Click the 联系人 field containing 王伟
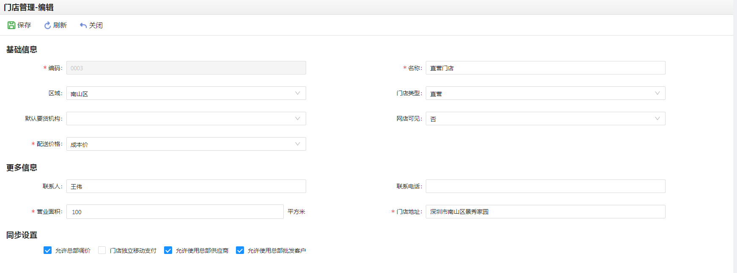 click(186, 186)
